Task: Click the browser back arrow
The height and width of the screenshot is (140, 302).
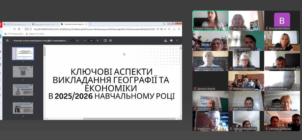Action: click(5, 29)
